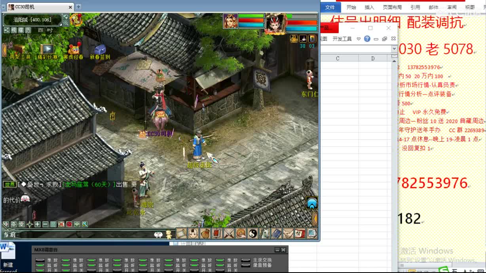This screenshot has width=486, height=273.
Task: Select the CC30司机 game tab
Action: tap(40, 7)
